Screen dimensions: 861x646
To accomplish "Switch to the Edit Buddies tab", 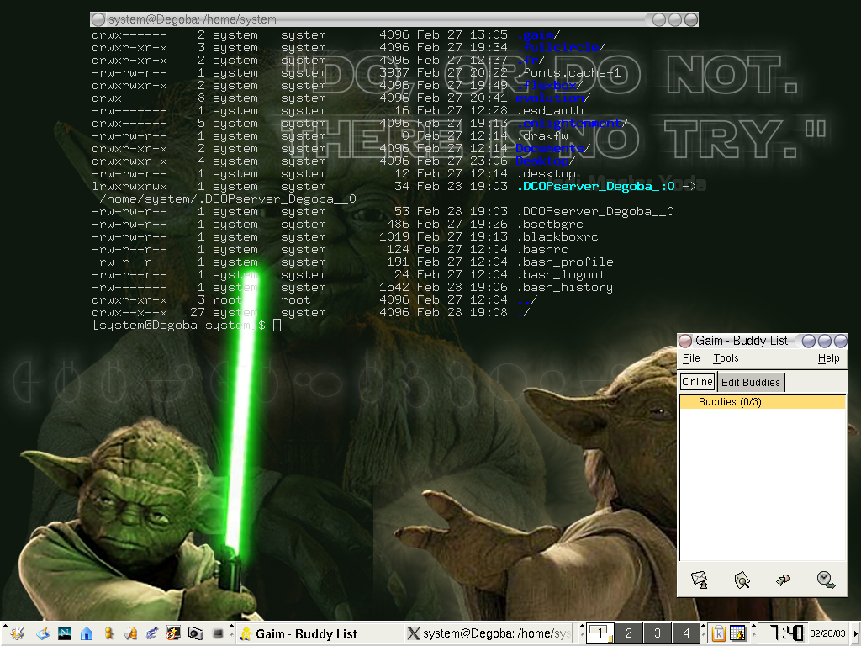I will coord(751,383).
